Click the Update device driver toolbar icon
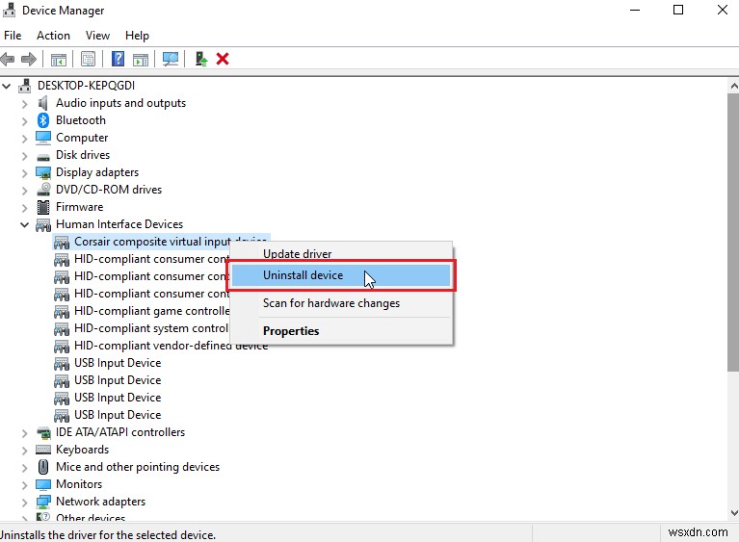The image size is (739, 542). pos(201,59)
